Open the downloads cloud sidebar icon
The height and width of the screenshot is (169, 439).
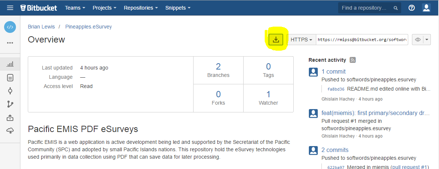coord(10,131)
